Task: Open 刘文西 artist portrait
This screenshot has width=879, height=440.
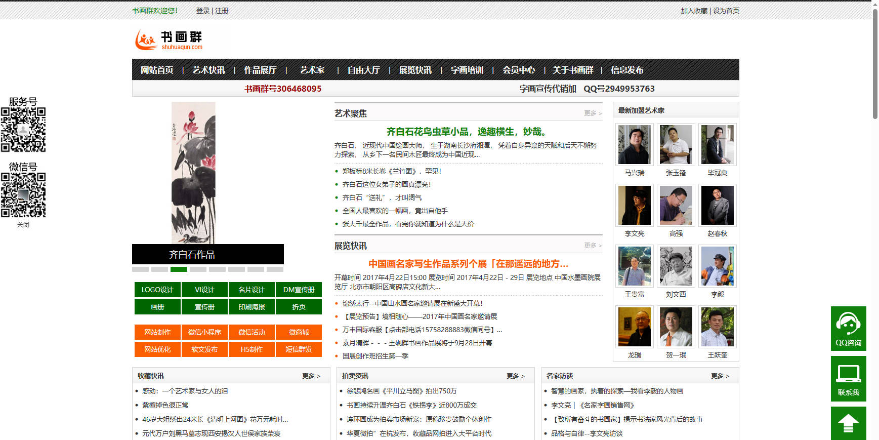Action: (x=676, y=266)
